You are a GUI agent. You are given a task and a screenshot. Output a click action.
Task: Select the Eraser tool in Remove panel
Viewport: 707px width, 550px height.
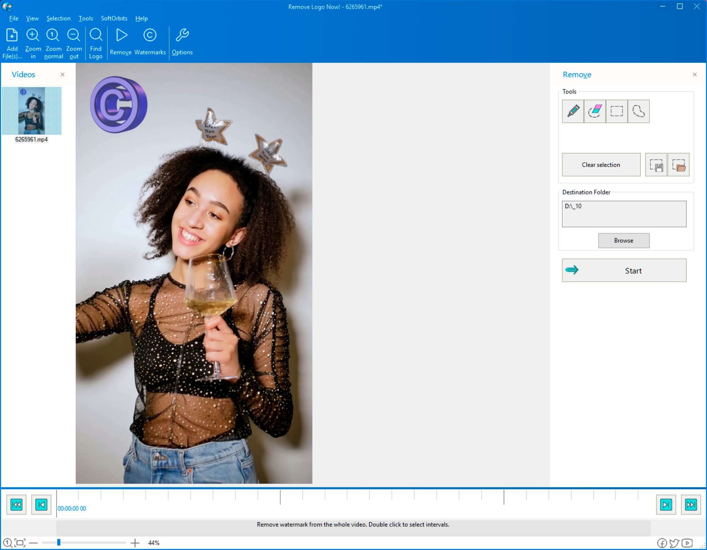click(594, 110)
